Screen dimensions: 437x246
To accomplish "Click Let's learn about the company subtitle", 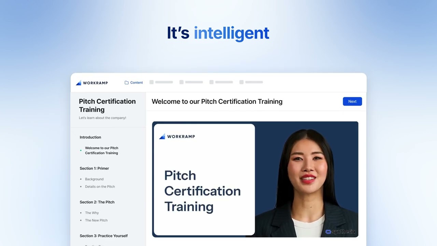I will coord(102,118).
